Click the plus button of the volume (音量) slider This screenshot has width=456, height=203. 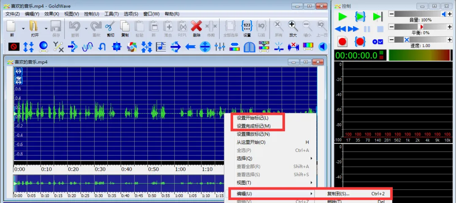coord(450,14)
